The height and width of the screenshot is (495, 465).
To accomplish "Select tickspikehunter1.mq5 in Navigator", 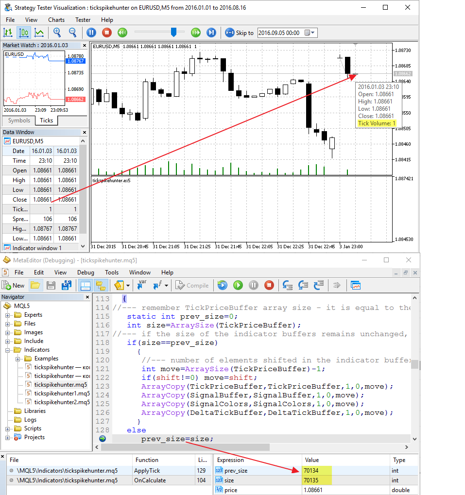I will 62,393.
